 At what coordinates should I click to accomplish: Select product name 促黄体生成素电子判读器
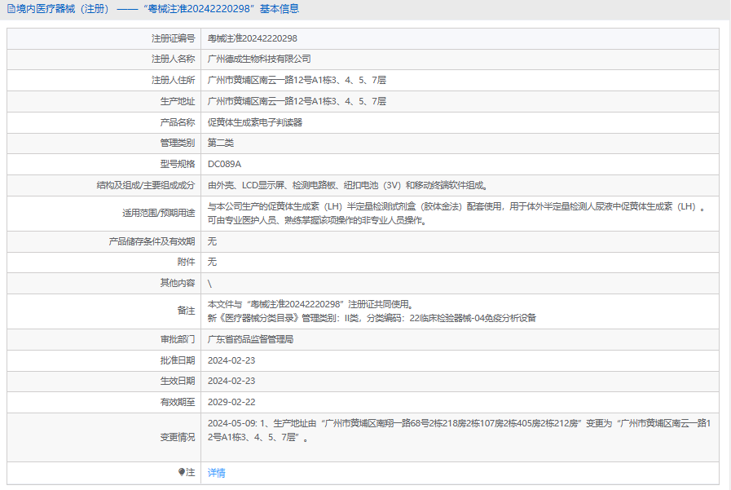[255, 122]
